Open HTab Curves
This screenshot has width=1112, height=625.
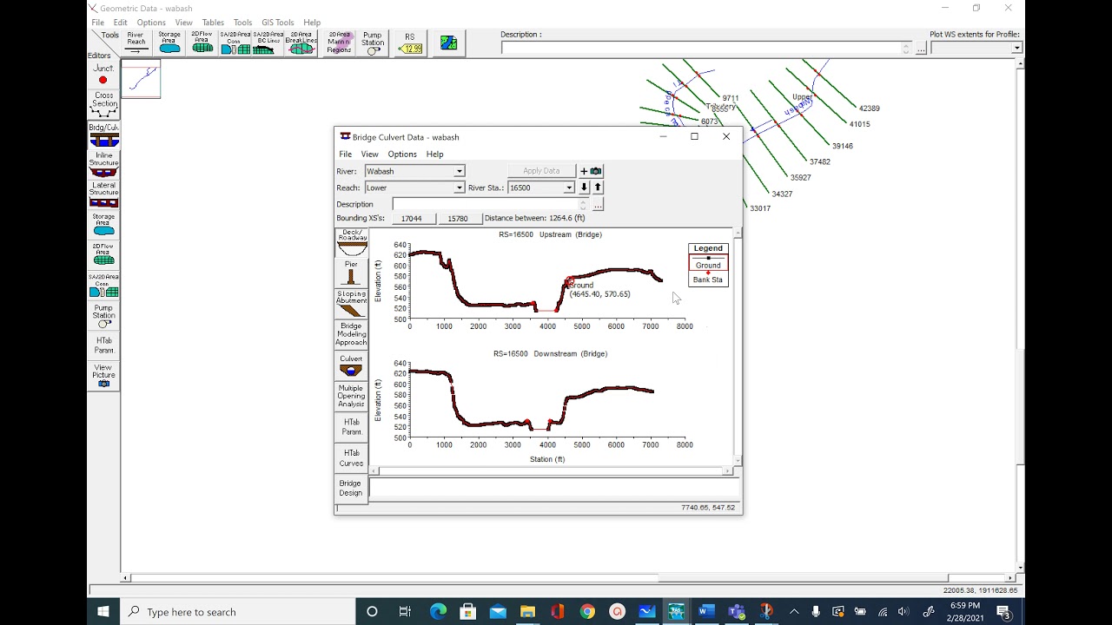[x=351, y=458]
